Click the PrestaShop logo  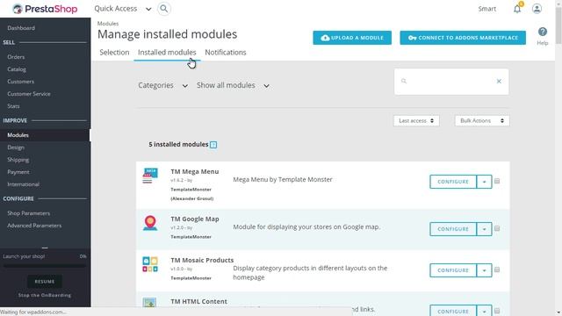[x=45, y=9]
